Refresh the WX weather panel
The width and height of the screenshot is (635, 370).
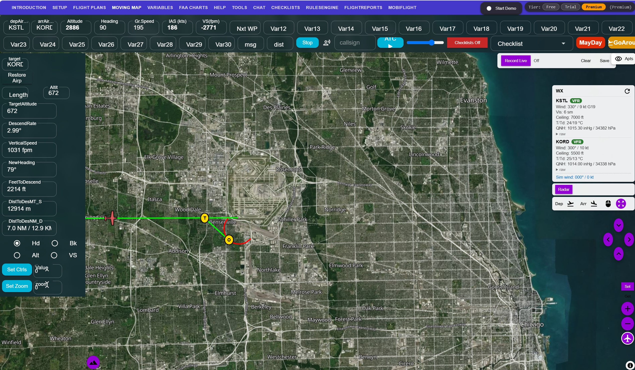pyautogui.click(x=627, y=91)
